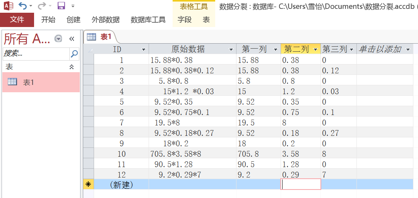
Task: Switch to the 外部数据 ribbon tab
Action: (105, 20)
